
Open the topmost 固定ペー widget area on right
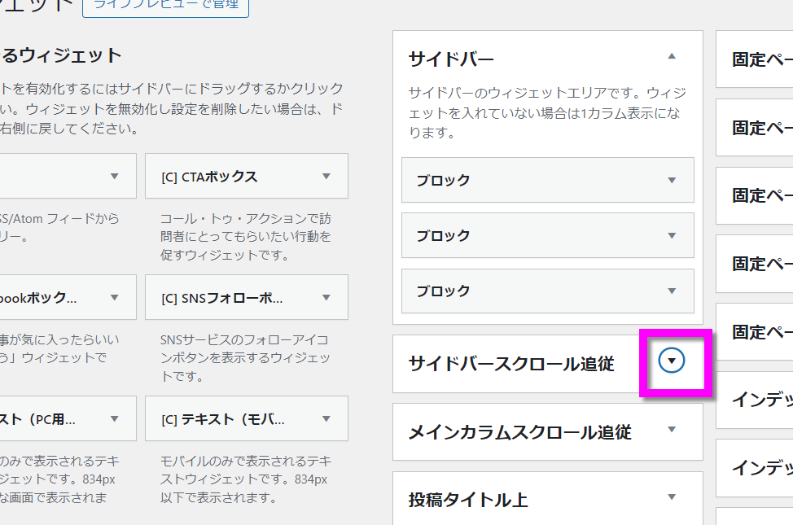pos(761,59)
